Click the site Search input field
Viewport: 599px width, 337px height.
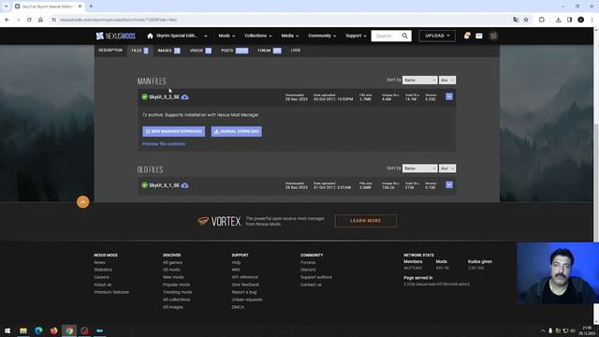[x=386, y=36]
